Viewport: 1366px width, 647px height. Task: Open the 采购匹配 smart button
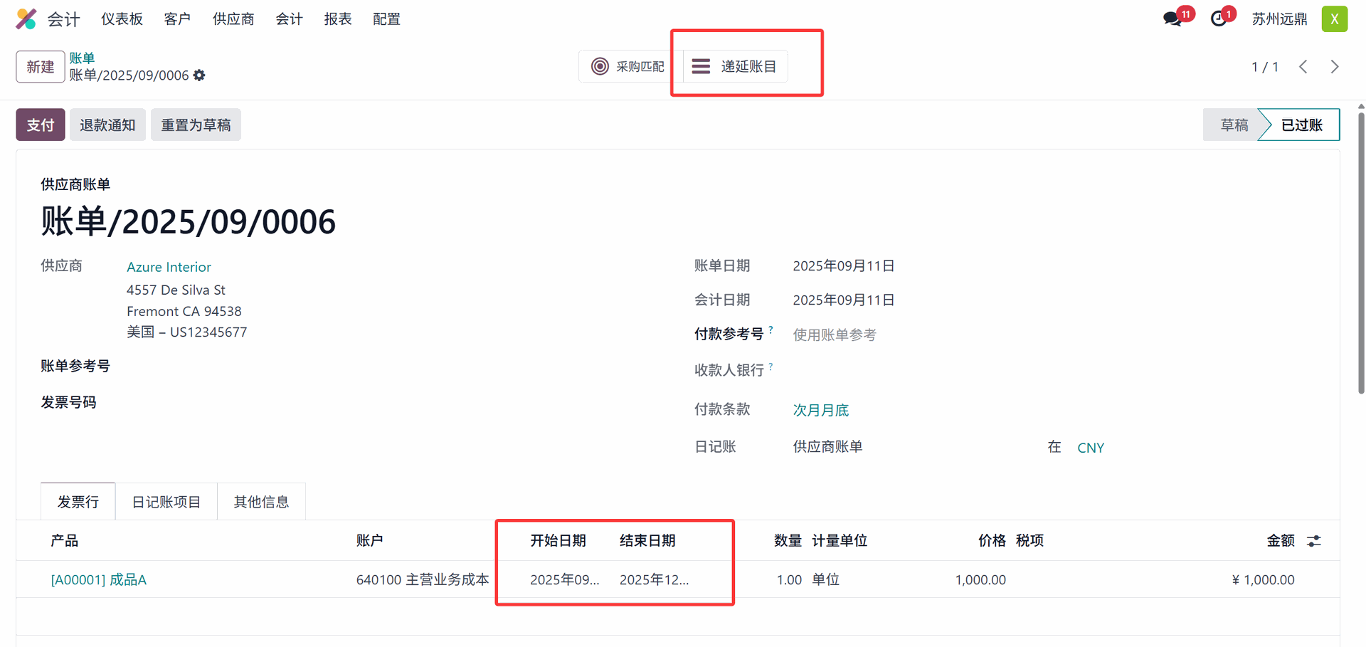pos(629,66)
